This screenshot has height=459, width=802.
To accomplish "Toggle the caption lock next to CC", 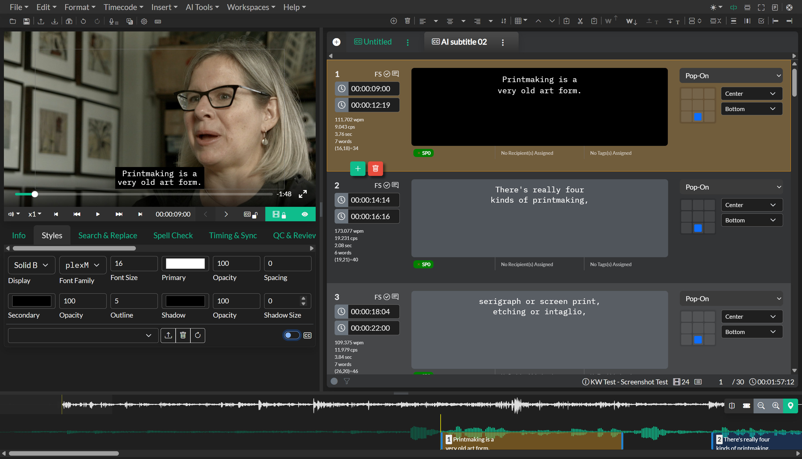I will click(255, 215).
